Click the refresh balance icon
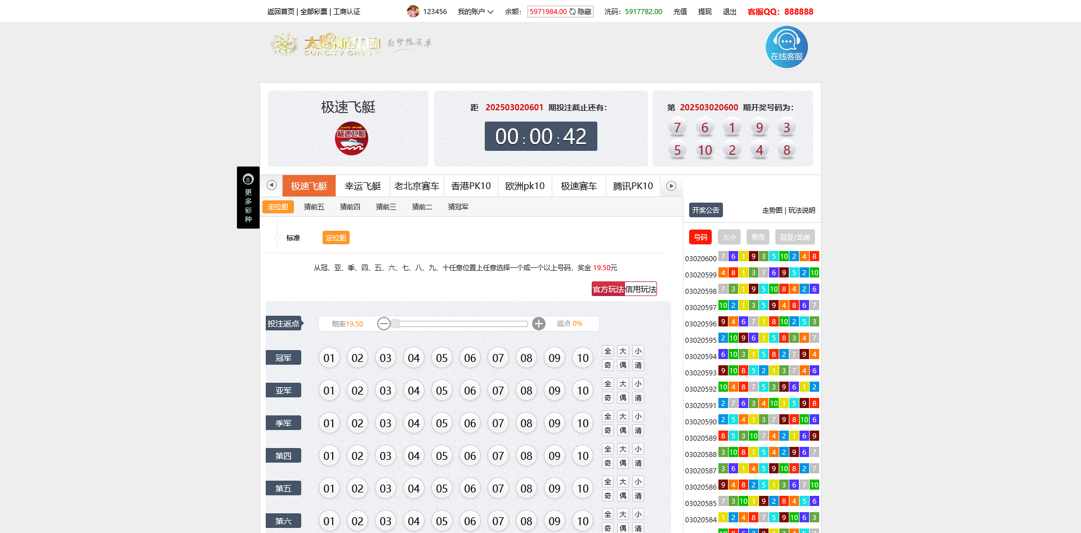Image resolution: width=1081 pixels, height=533 pixels. 572,12
